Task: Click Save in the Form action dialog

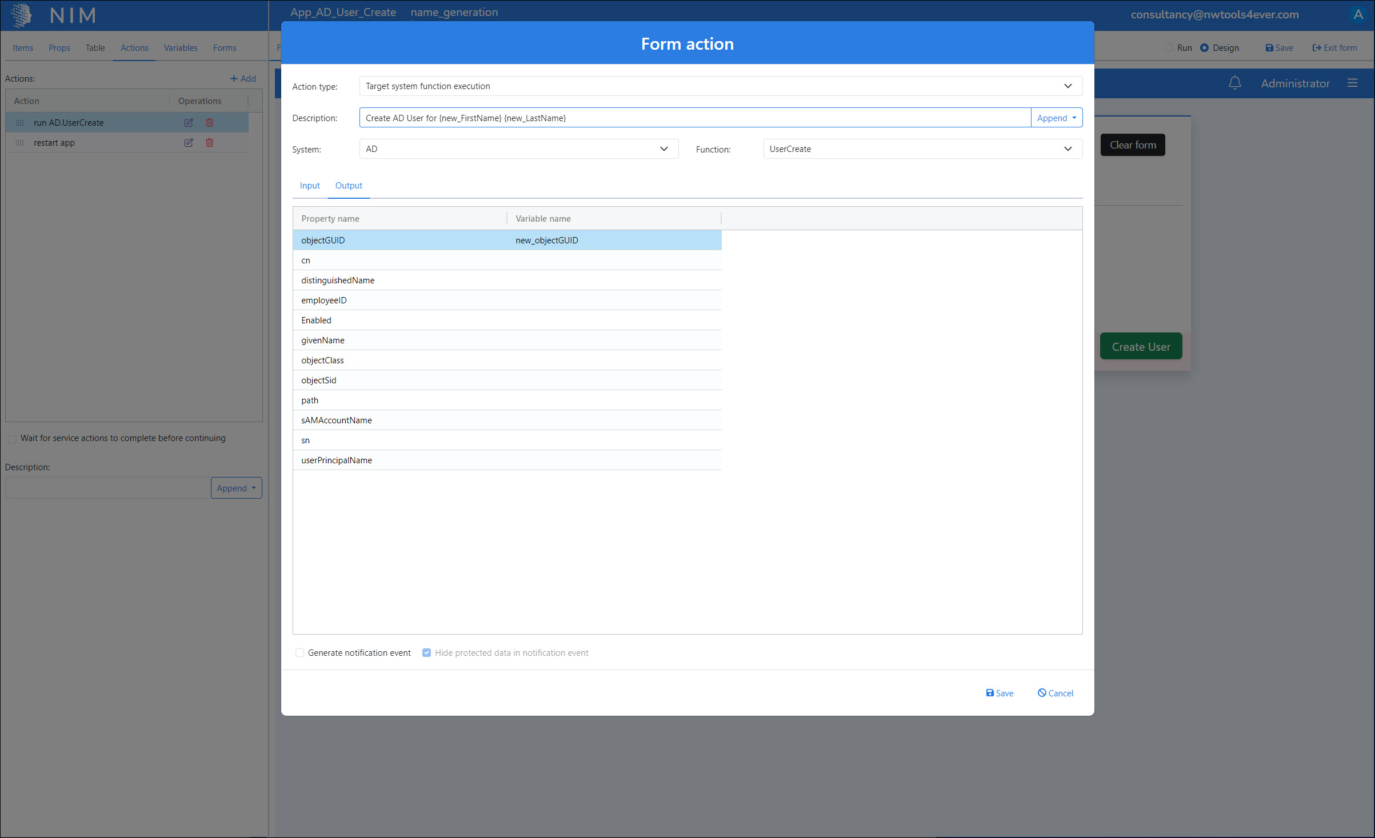Action: coord(1000,693)
